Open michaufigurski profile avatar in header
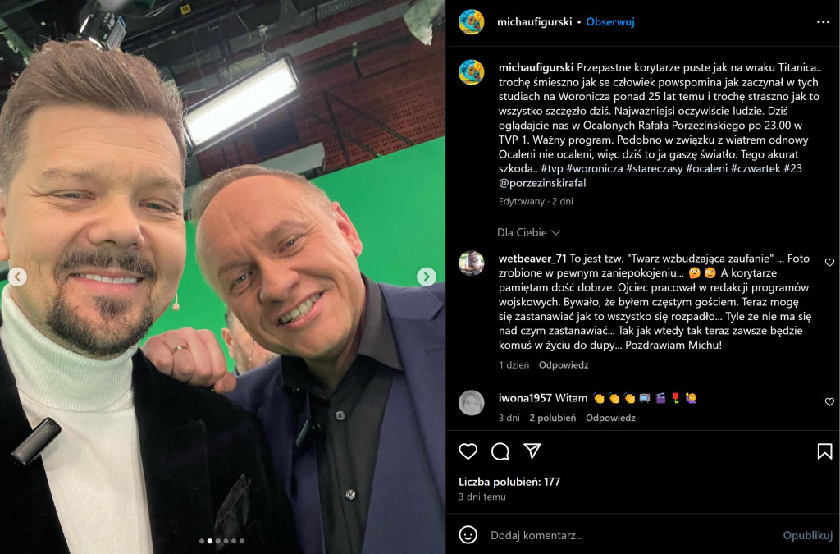This screenshot has height=554, width=840. (x=471, y=22)
